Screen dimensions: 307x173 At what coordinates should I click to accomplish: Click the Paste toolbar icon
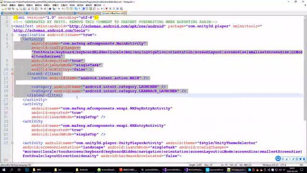tap(36, 9)
